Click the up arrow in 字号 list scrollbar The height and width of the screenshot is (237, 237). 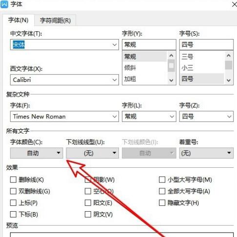[229, 56]
